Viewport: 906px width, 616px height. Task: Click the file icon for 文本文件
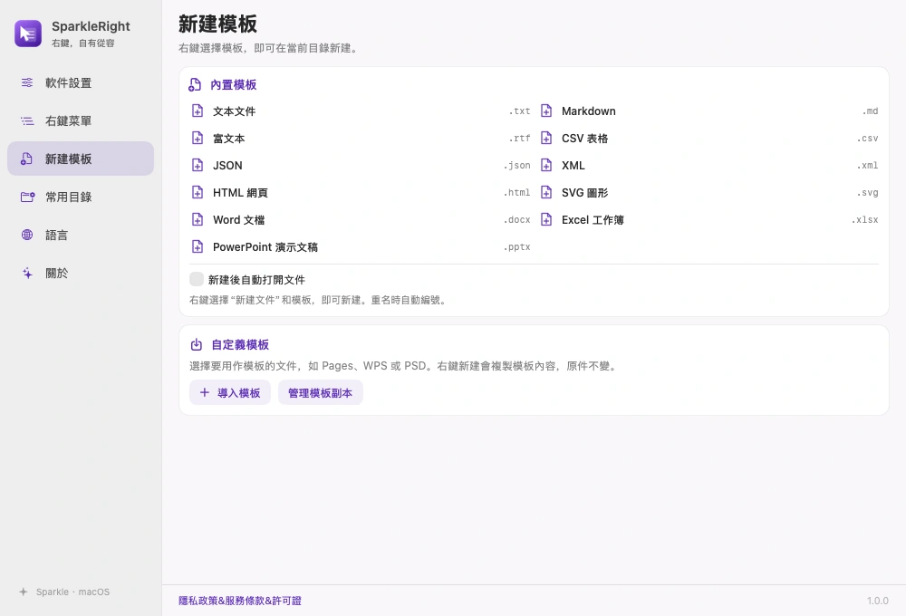(198, 111)
